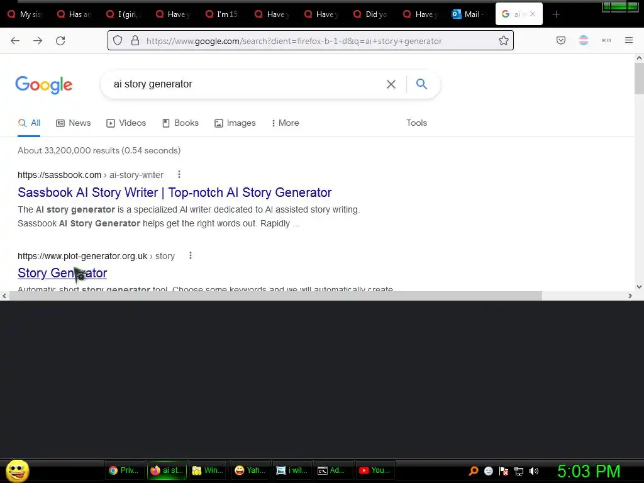
Task: Click the horizontal scrollbar right arrow
Action: [x=630, y=296]
